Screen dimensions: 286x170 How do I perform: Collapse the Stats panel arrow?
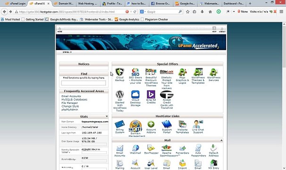107,117
